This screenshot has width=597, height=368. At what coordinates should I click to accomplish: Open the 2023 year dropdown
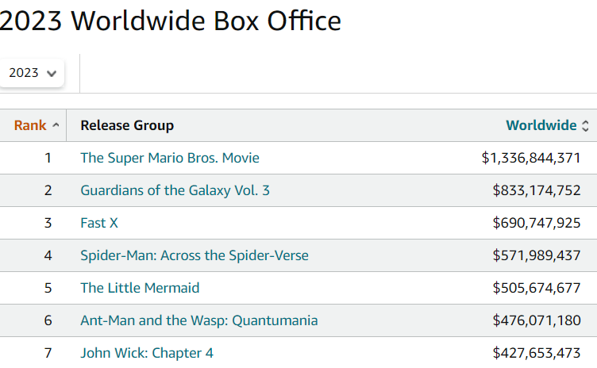pyautogui.click(x=30, y=73)
